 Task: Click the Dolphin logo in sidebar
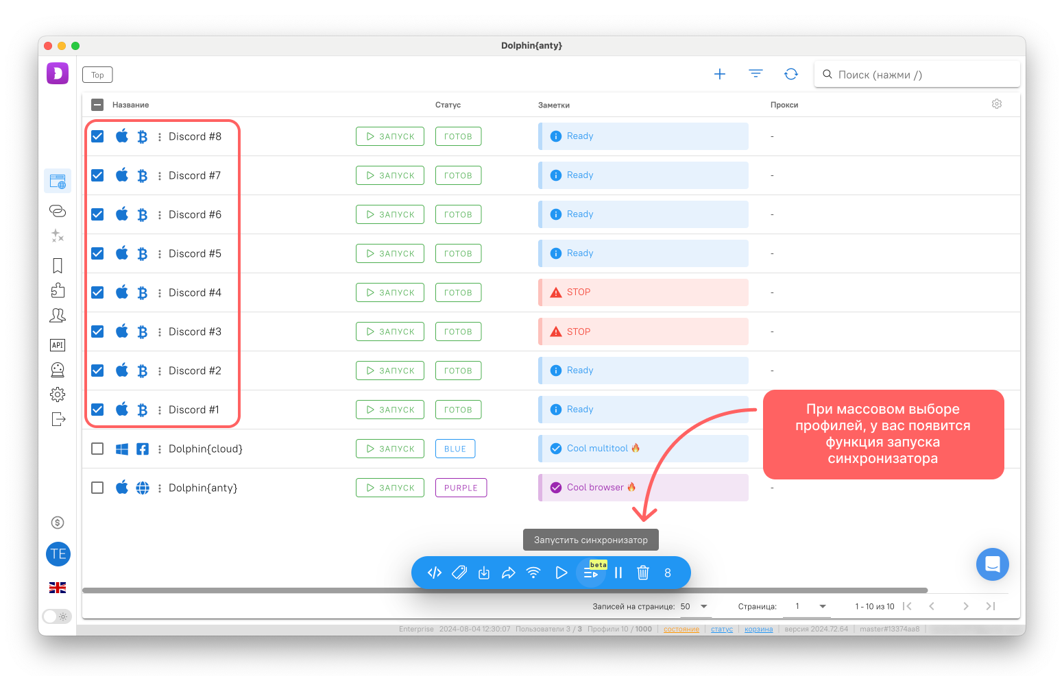(58, 73)
